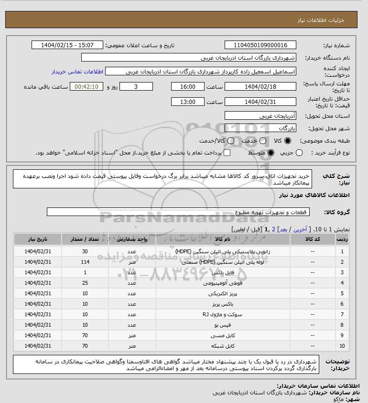Click the general description text box

pyautogui.click(x=162, y=179)
